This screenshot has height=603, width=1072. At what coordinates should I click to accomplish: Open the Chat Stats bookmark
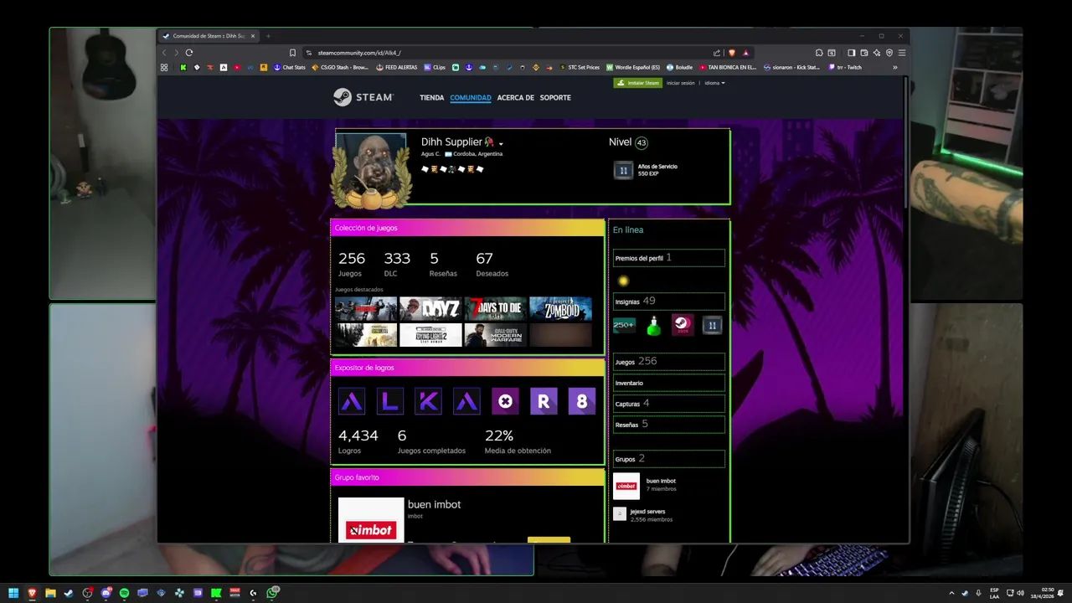tap(290, 67)
